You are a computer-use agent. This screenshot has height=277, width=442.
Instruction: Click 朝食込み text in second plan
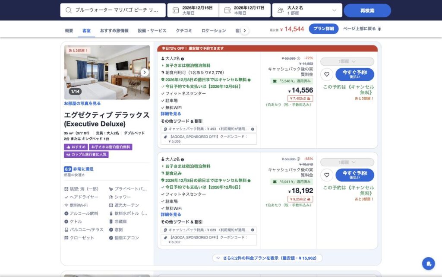174,173
